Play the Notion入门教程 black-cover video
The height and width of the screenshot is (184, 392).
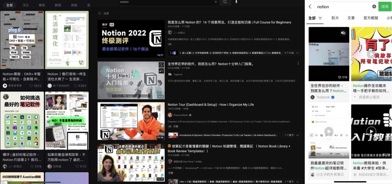(x=371, y=131)
